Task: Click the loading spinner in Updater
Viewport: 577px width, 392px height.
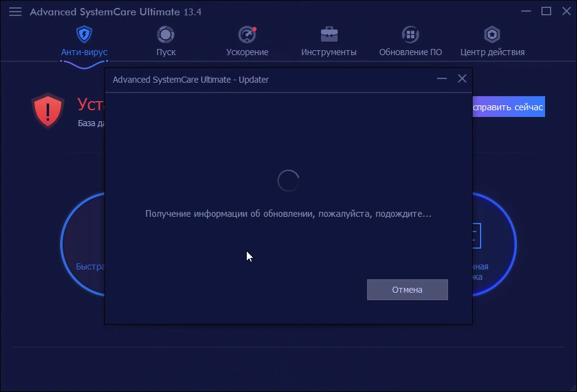Action: (x=288, y=181)
